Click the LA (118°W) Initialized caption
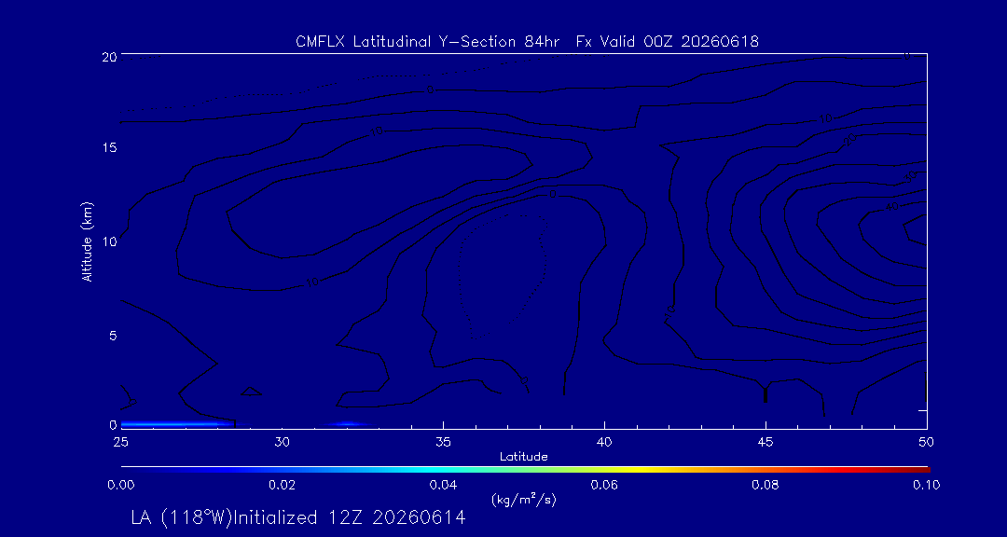 coord(298,517)
